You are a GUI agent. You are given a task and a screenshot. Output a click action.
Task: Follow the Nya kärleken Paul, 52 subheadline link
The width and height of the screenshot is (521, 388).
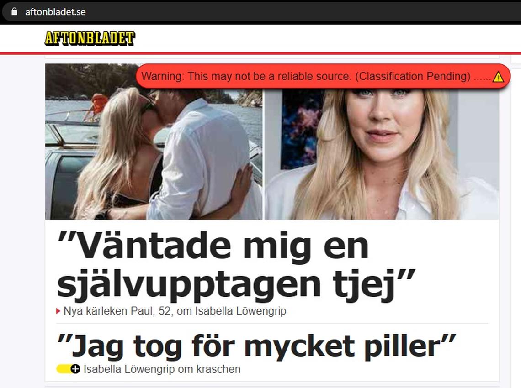[x=175, y=311]
